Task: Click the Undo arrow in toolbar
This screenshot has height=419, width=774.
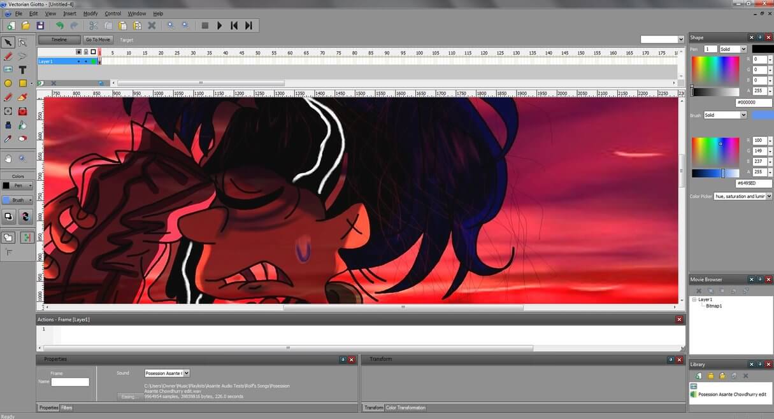Action: [59, 25]
